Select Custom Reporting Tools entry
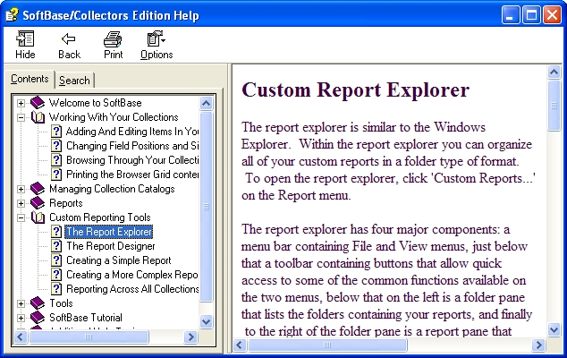 click(100, 217)
